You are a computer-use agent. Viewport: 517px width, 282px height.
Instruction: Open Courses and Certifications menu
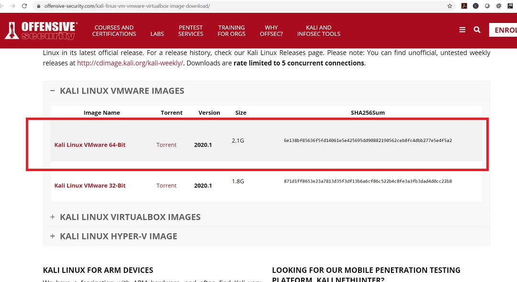114,31
